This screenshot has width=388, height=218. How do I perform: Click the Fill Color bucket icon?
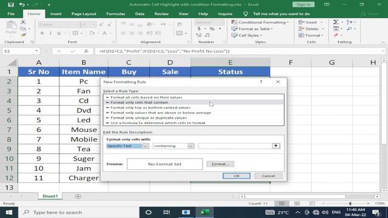(x=92, y=33)
